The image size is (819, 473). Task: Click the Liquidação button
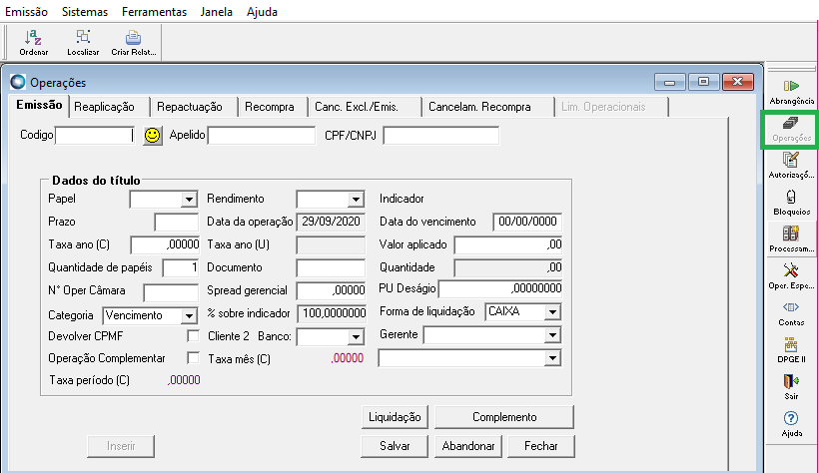[395, 417]
